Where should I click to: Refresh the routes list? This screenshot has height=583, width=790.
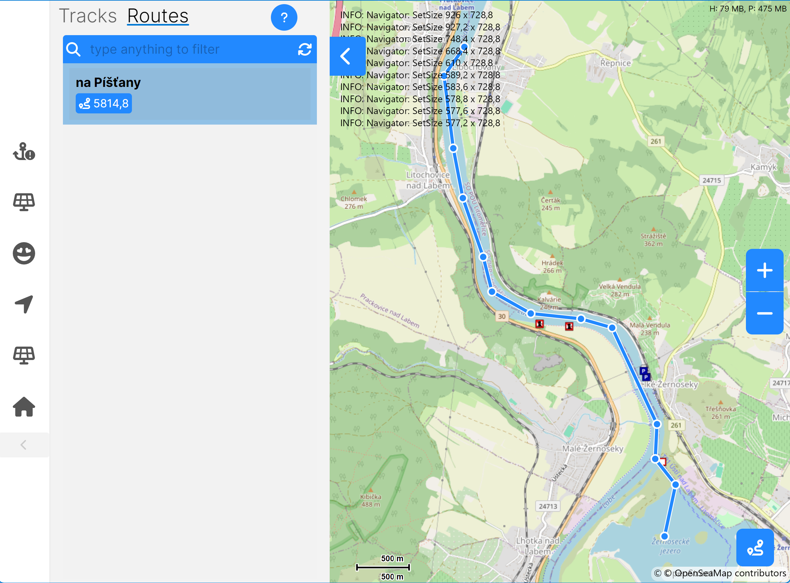(x=305, y=50)
